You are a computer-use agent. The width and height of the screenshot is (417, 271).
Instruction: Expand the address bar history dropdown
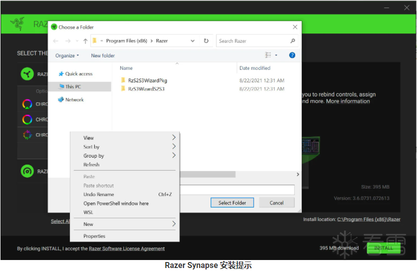pos(193,41)
